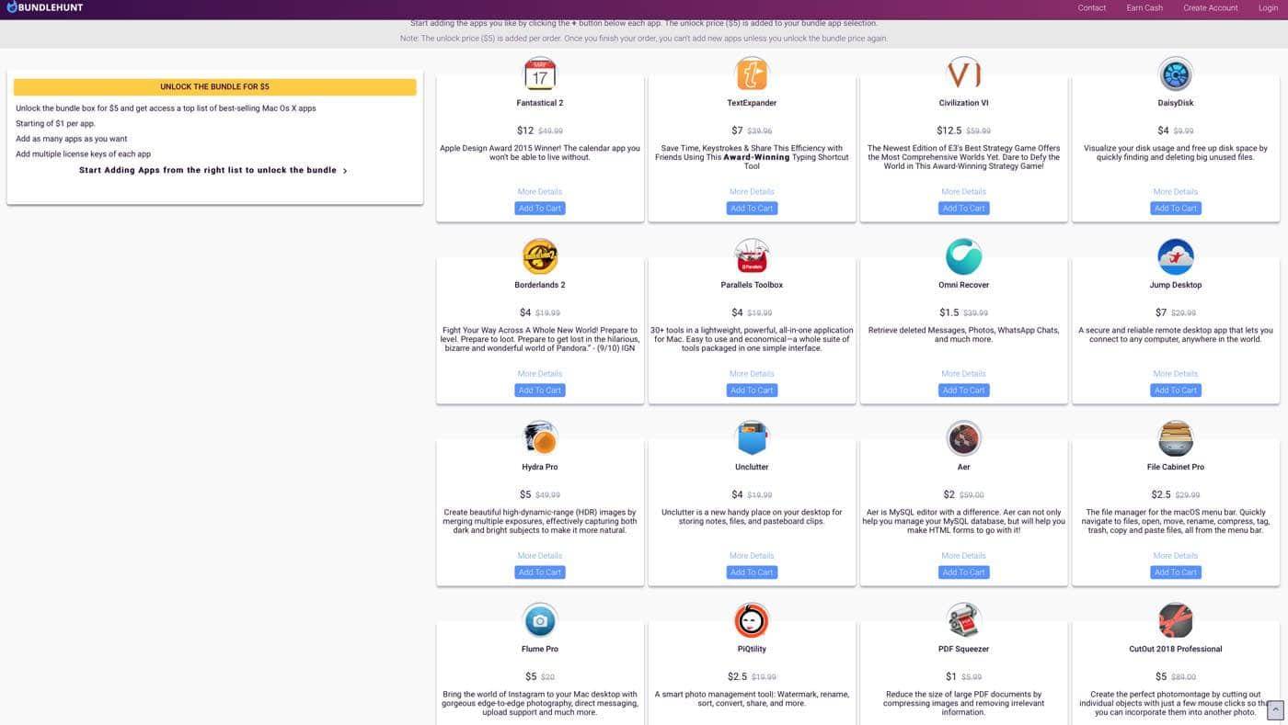The image size is (1288, 725).
Task: Click 'Starting of $1 per app.' text
Action: [55, 123]
